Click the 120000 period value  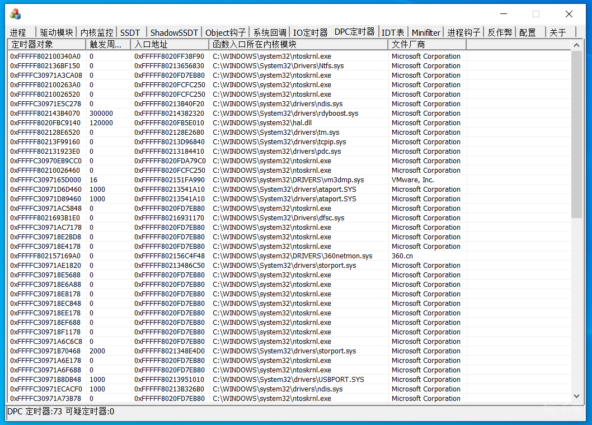(101, 122)
